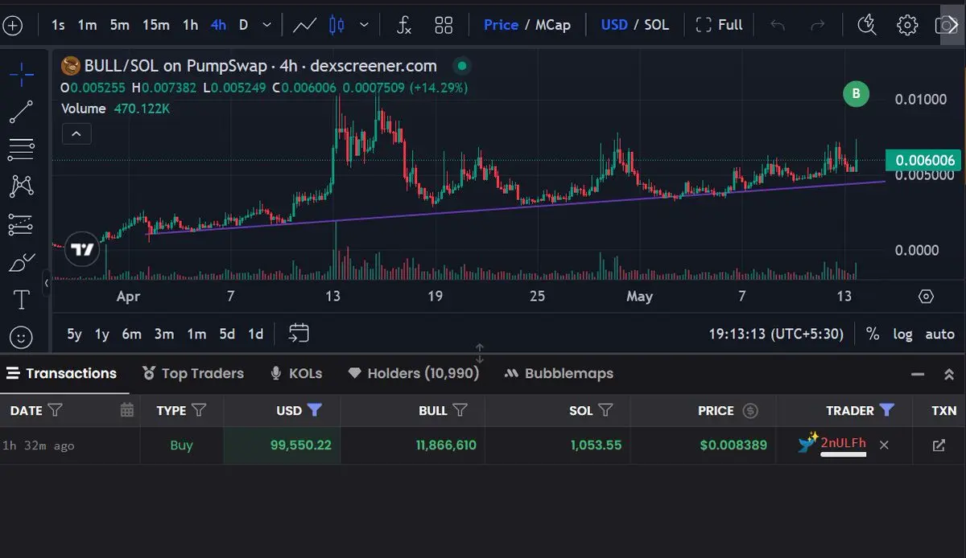The image size is (966, 558).
Task: Filter transactions by TYPE
Action: click(x=199, y=411)
